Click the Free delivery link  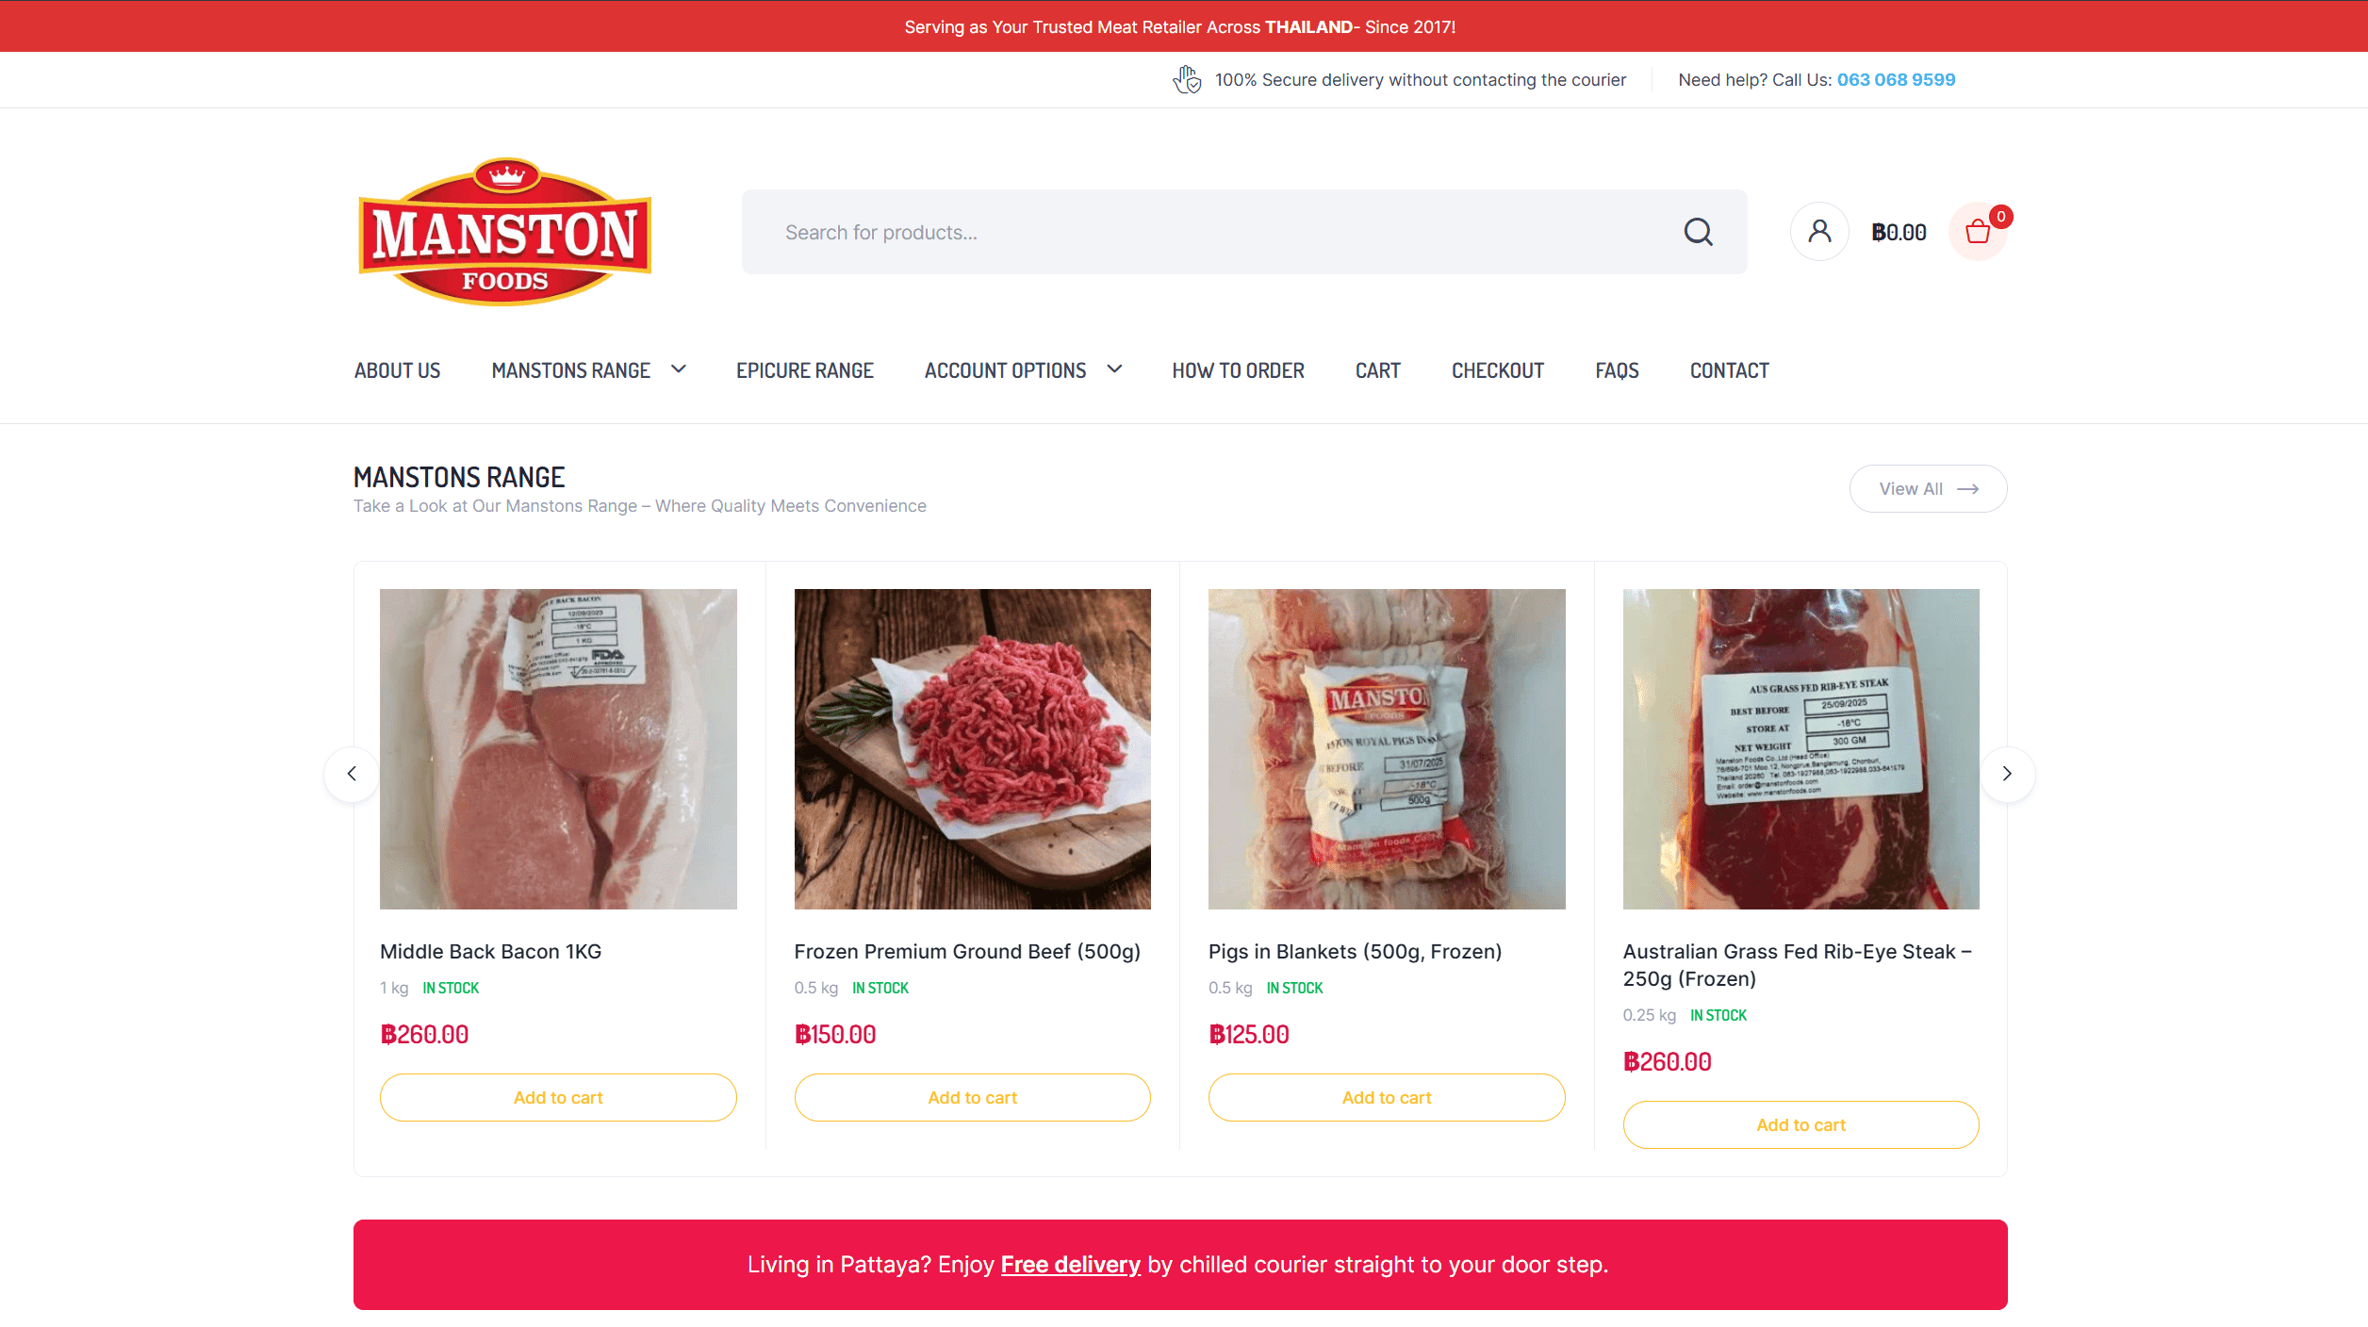point(1070,1264)
